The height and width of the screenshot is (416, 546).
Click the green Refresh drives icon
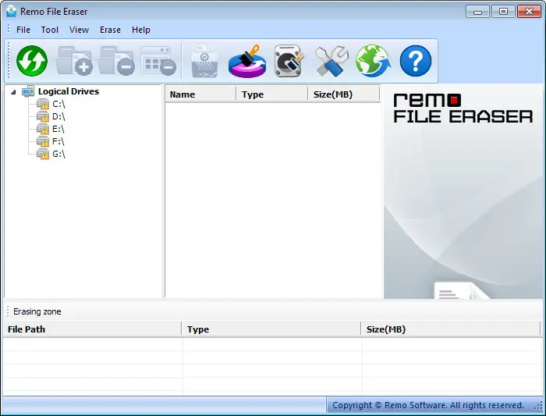click(32, 61)
